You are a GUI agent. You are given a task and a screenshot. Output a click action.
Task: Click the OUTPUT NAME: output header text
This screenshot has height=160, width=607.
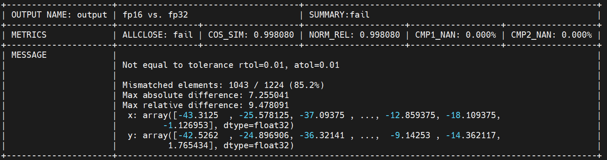point(59,15)
